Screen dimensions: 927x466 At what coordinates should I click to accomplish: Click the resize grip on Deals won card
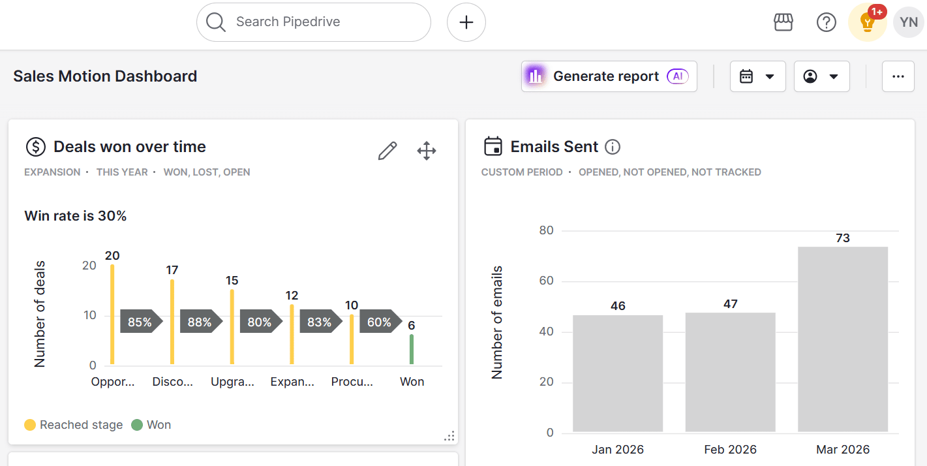pyautogui.click(x=449, y=436)
